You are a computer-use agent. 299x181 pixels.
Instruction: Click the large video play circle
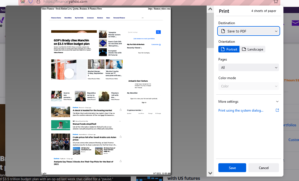click(x=69, y=74)
